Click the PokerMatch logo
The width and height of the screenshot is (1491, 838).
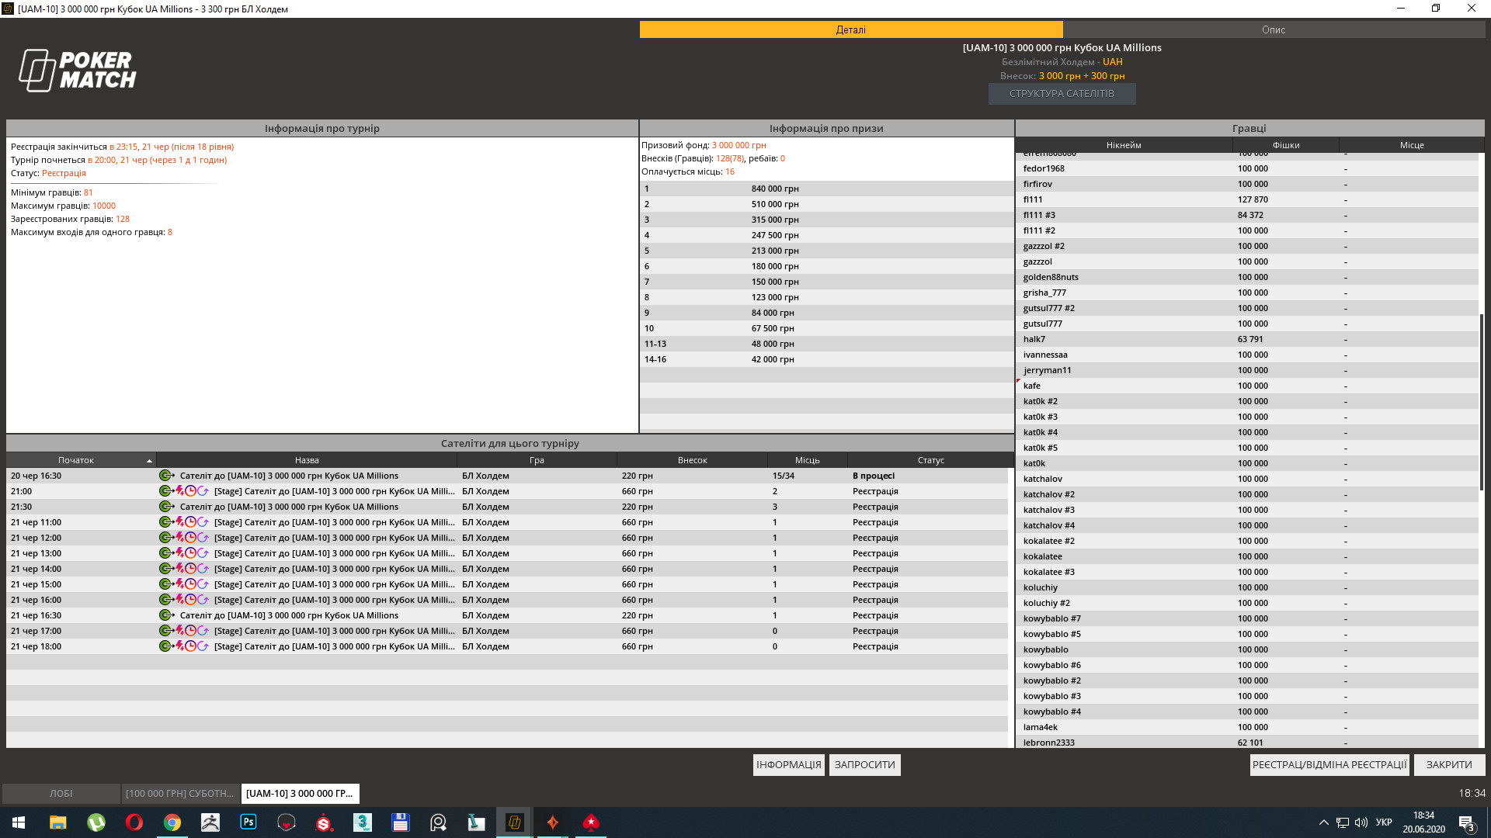77,71
